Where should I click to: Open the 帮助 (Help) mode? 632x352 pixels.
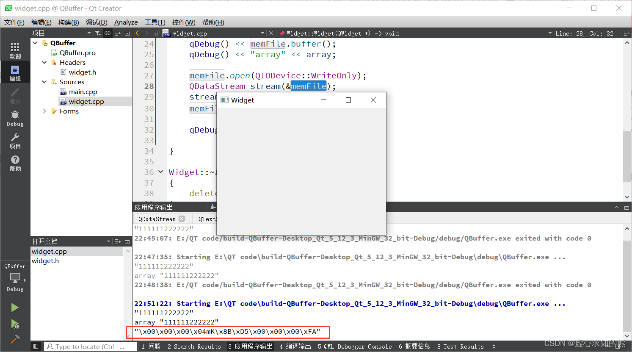click(x=15, y=163)
